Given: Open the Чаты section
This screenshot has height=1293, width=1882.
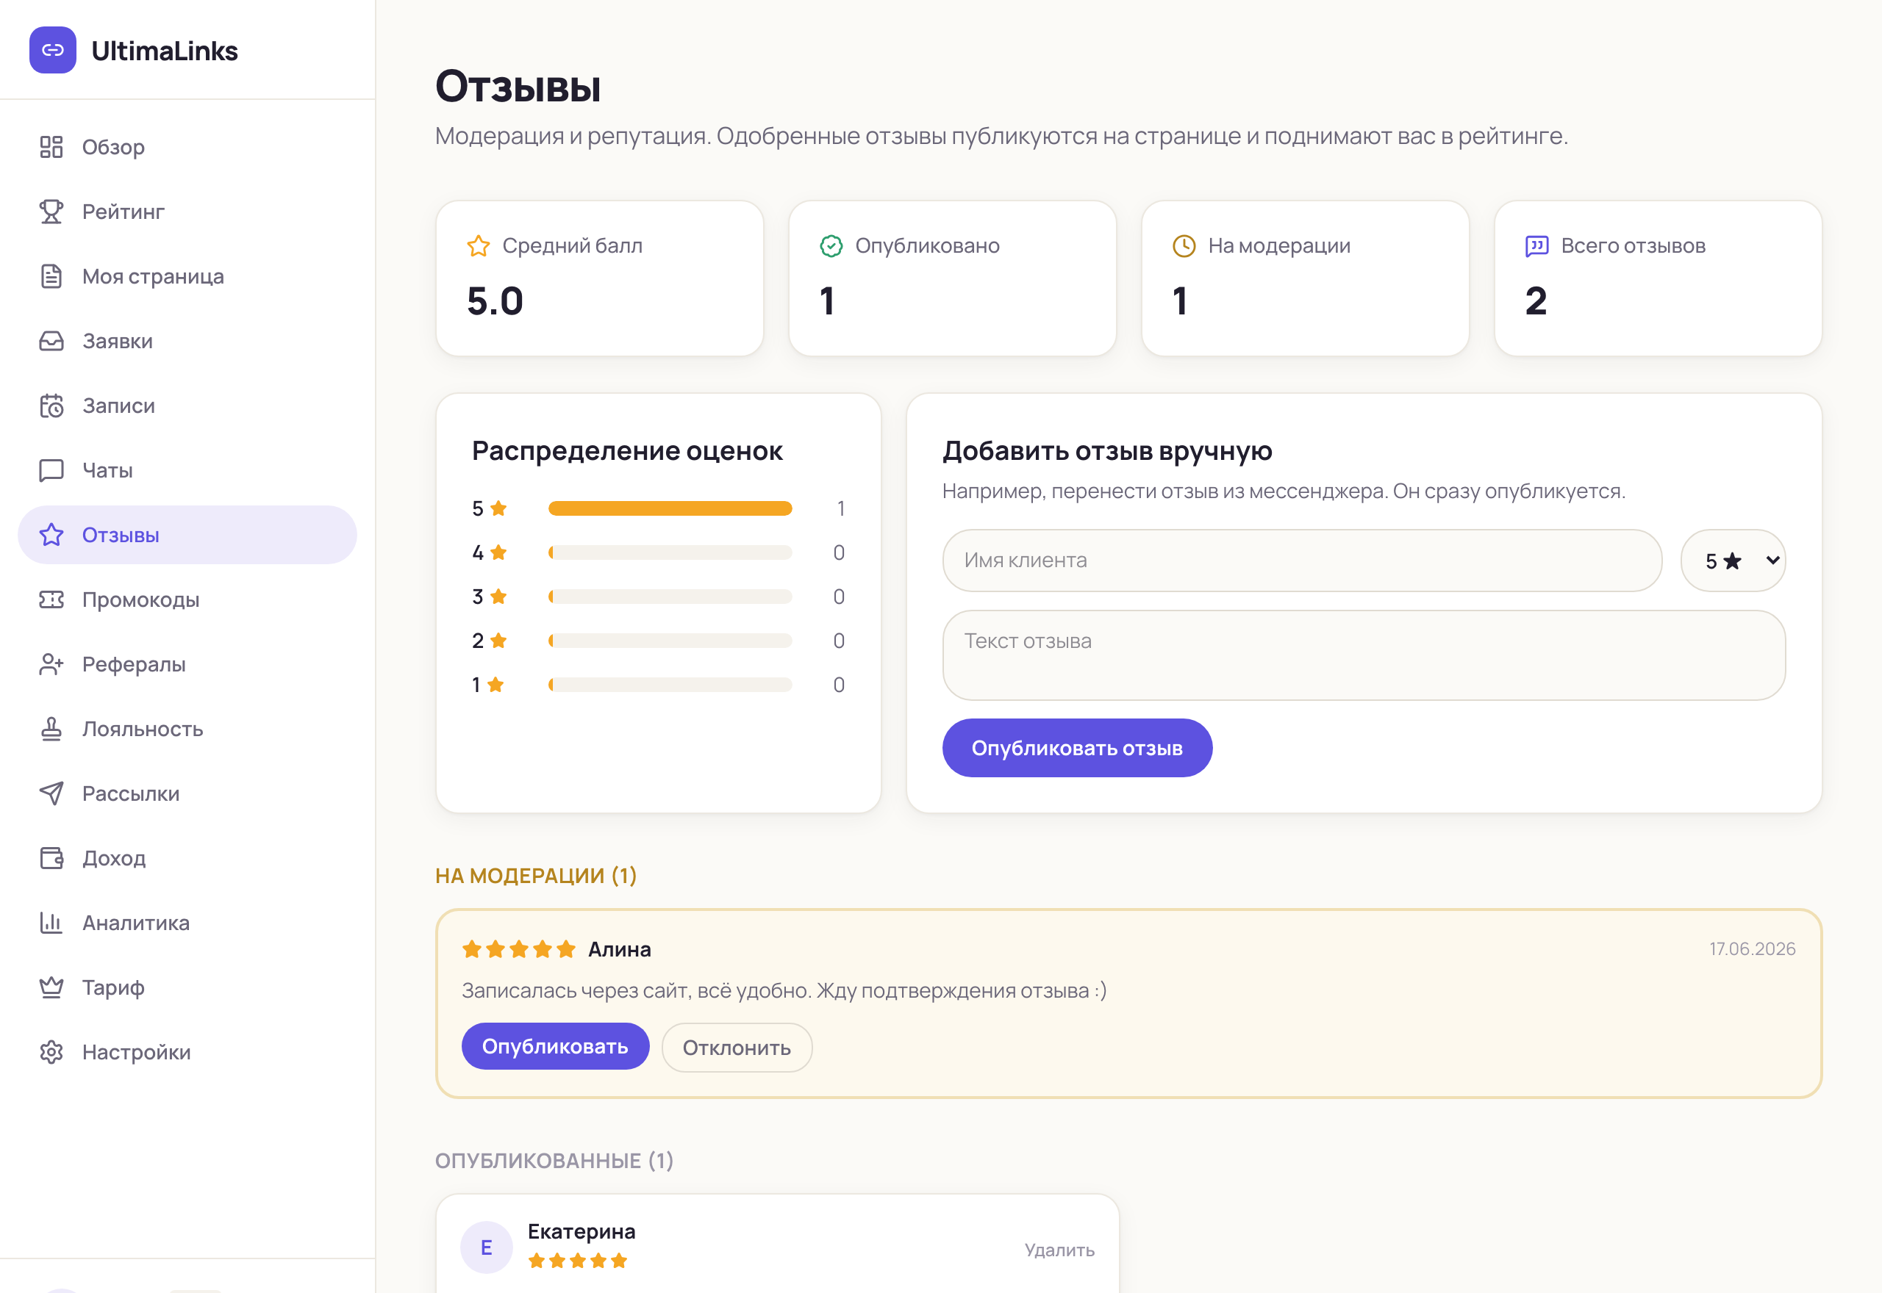Looking at the screenshot, I should pyautogui.click(x=187, y=470).
